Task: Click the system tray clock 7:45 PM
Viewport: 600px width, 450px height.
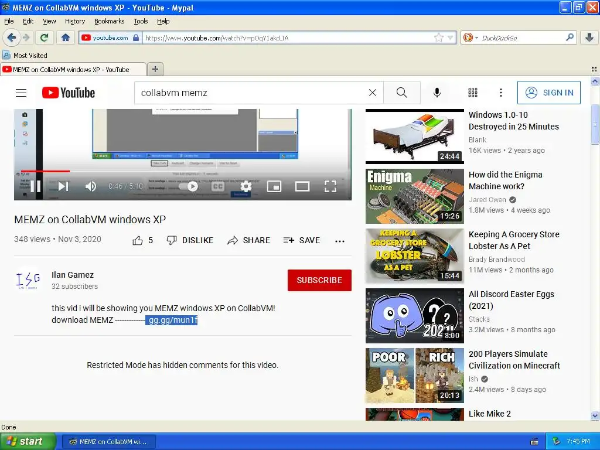Action: 578,441
